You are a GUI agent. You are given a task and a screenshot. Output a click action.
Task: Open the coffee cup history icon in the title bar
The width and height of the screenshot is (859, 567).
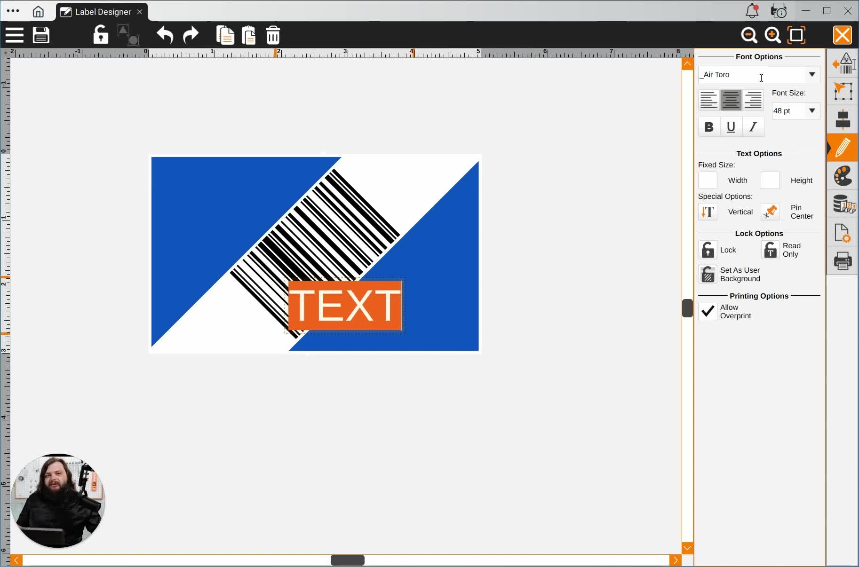click(x=779, y=11)
